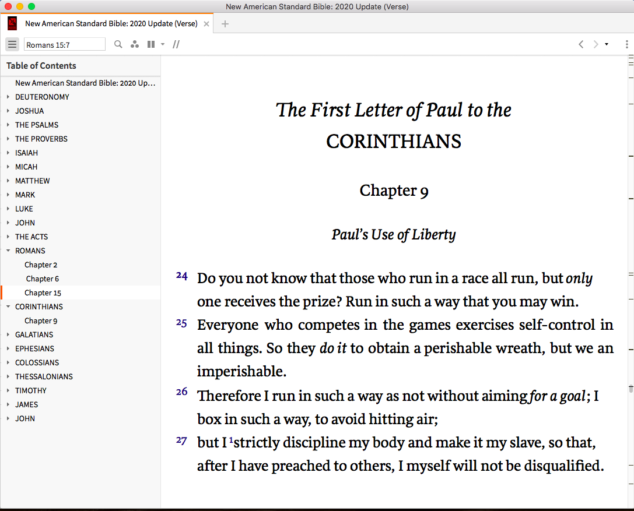
Task: Open LUKE in the contents
Action: point(24,209)
